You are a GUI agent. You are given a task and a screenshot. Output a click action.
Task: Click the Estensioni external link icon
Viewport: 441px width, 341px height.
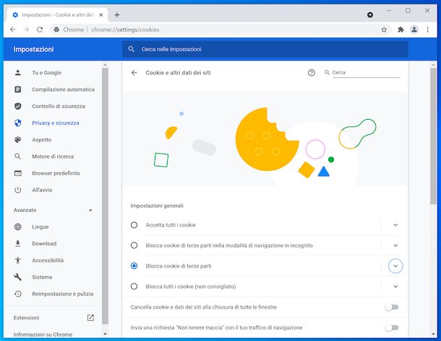(x=90, y=317)
